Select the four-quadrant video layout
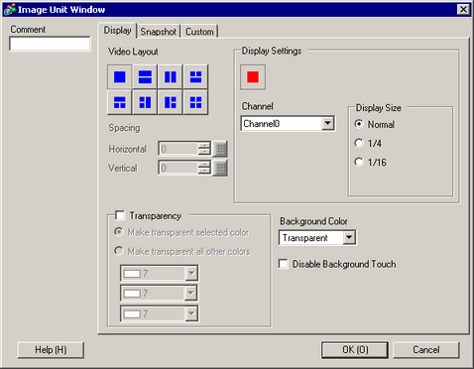 [x=195, y=102]
